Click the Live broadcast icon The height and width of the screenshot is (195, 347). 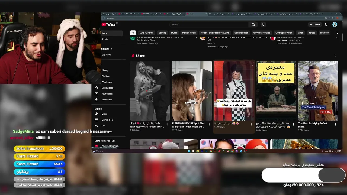pos(96,126)
